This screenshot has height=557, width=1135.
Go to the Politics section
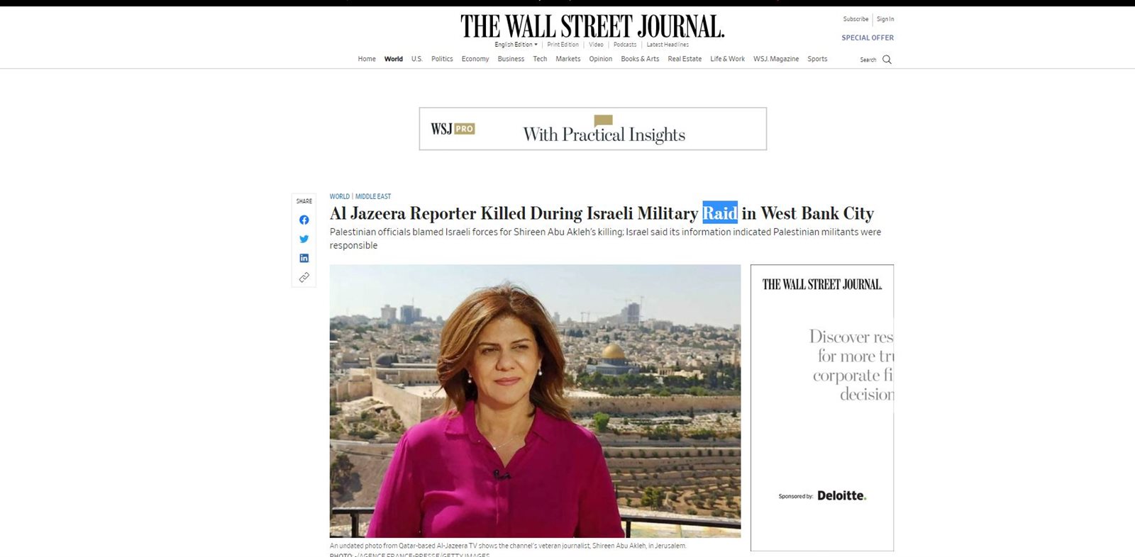(x=442, y=59)
